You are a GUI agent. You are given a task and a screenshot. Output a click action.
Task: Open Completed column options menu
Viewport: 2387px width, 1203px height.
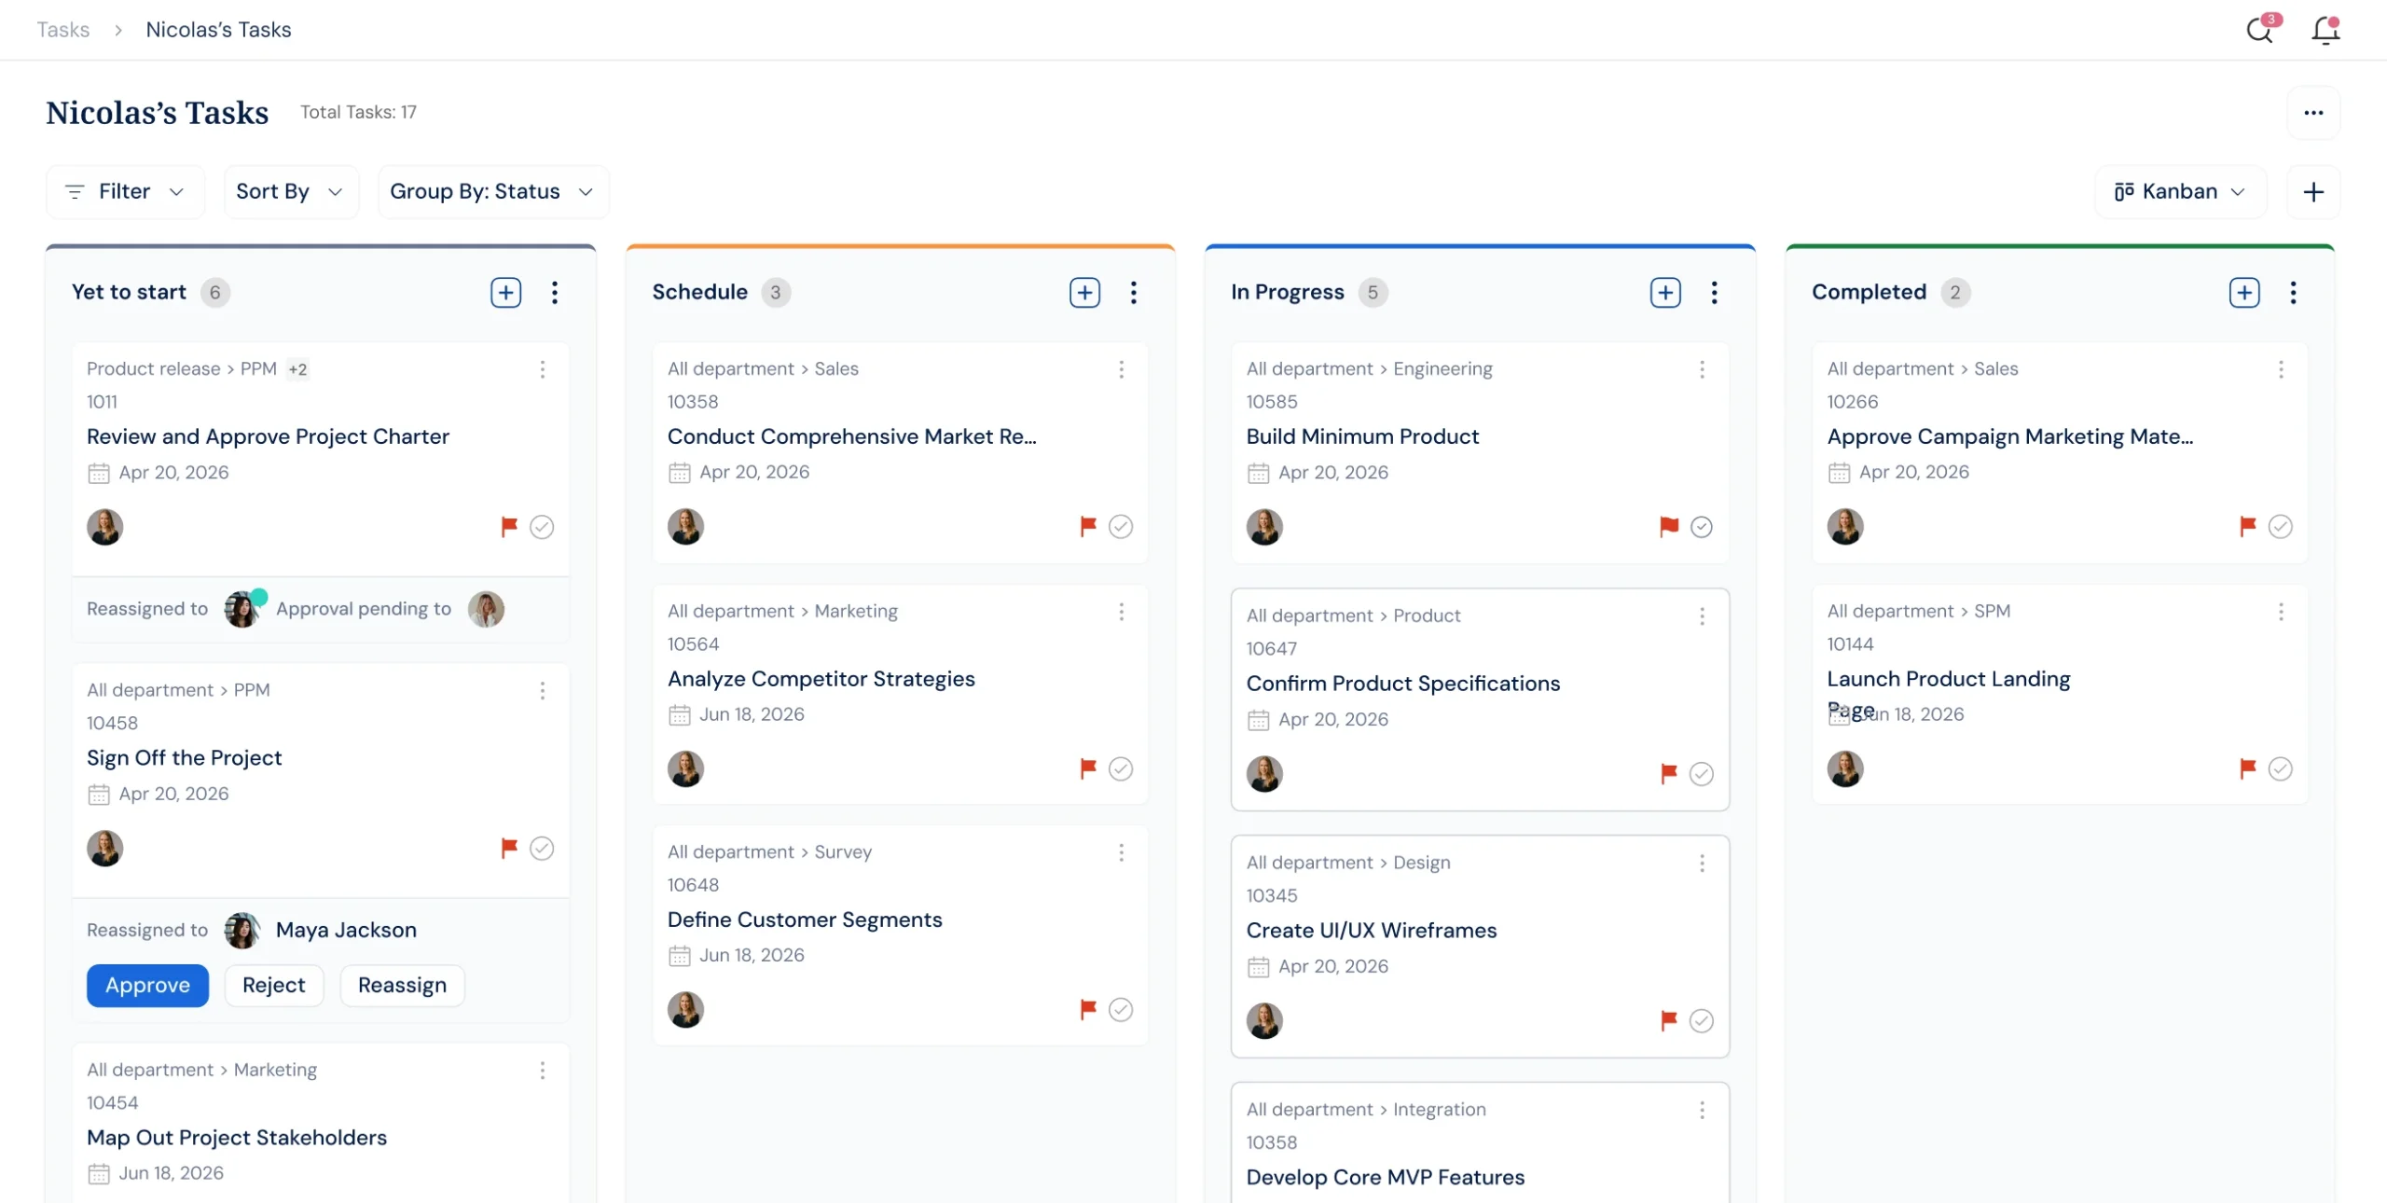[x=2293, y=293]
